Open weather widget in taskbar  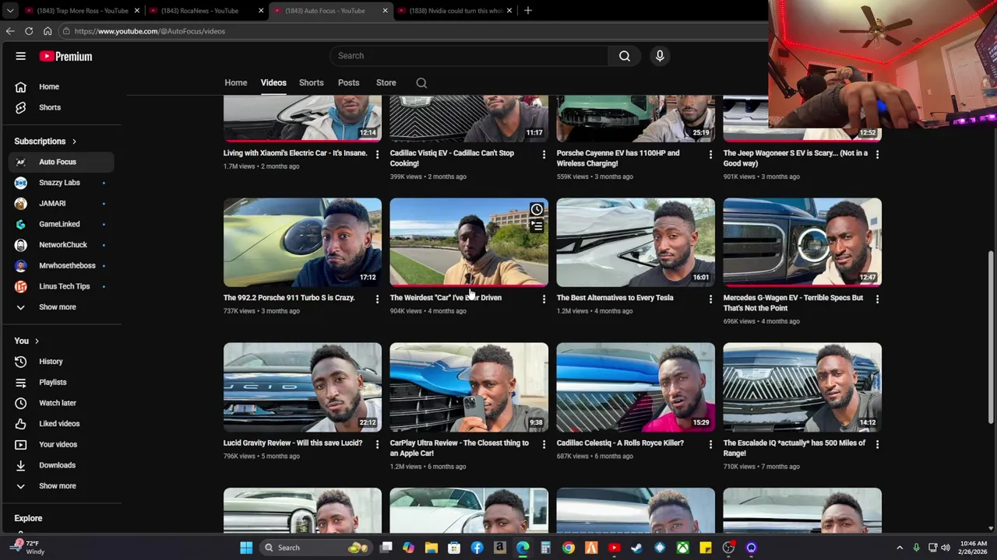pos(26,548)
